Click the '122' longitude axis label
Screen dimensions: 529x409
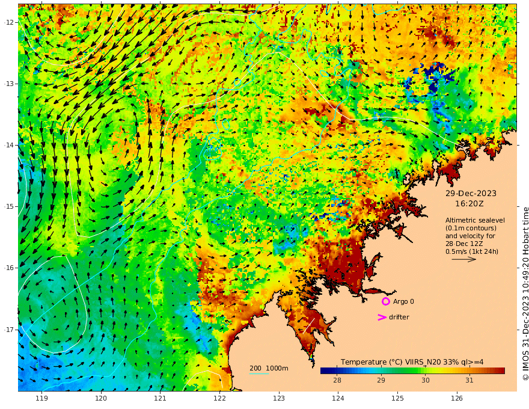tap(219, 398)
